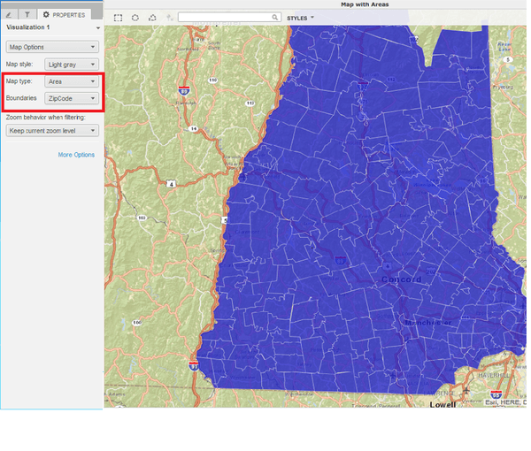Choose the polygon selection tool
The height and width of the screenshot is (451, 531).
(152, 18)
